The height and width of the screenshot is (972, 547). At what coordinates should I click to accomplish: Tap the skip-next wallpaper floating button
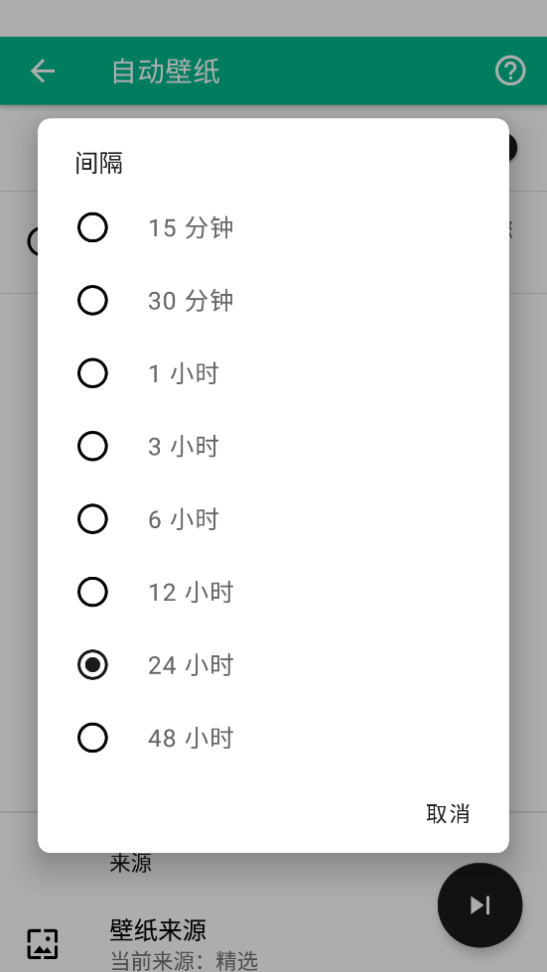(480, 905)
